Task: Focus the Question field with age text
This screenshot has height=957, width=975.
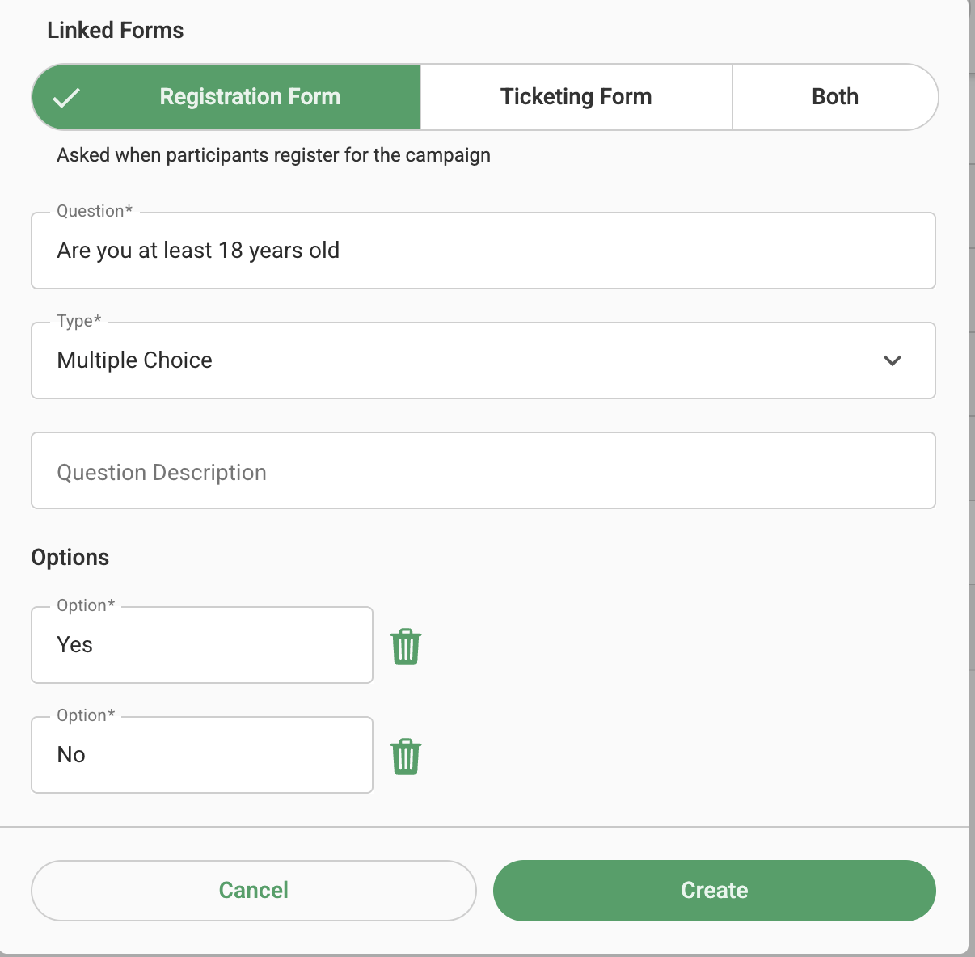Action: point(483,251)
